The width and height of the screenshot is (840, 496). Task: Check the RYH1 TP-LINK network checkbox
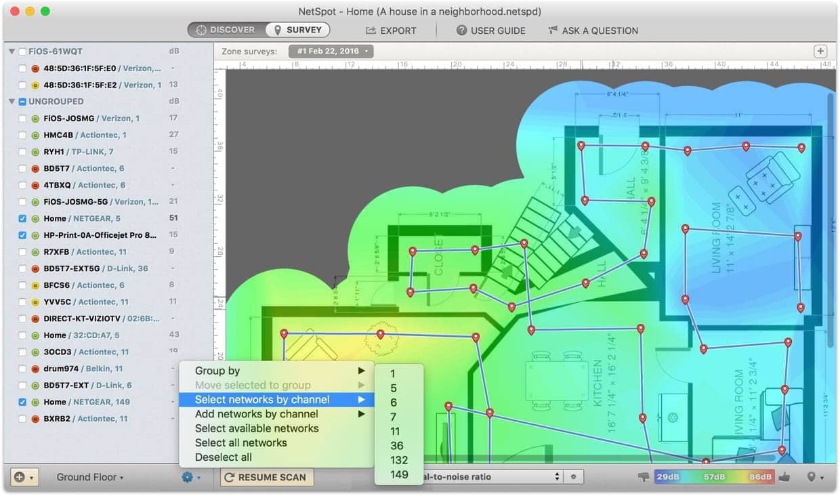click(x=22, y=152)
